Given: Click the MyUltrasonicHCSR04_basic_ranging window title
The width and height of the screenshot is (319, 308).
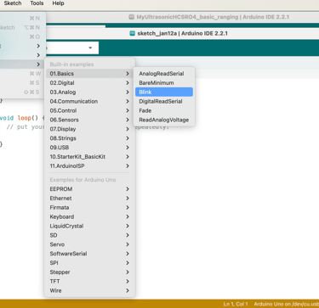Looking at the screenshot, I should pyautogui.click(x=213, y=17).
